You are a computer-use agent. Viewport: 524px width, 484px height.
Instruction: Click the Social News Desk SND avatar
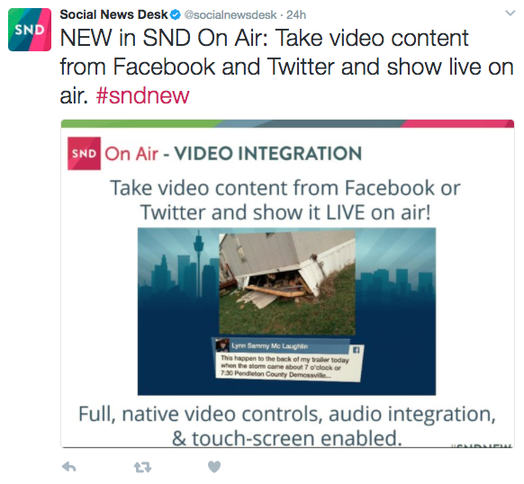pos(30,30)
